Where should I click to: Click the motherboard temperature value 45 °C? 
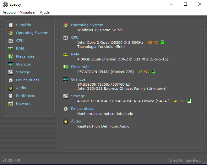pos(143,72)
